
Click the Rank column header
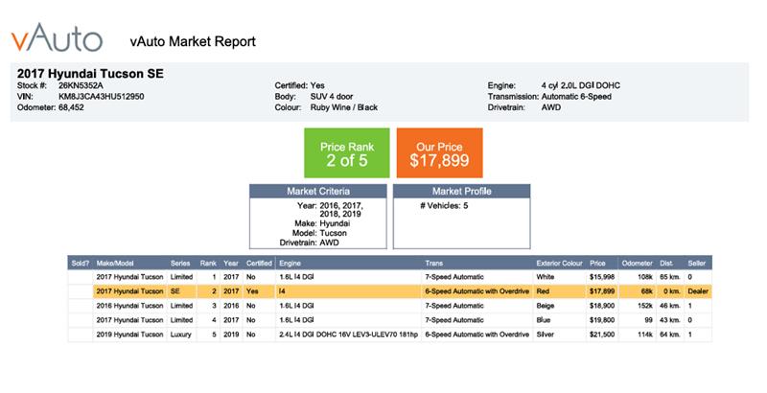(208, 263)
